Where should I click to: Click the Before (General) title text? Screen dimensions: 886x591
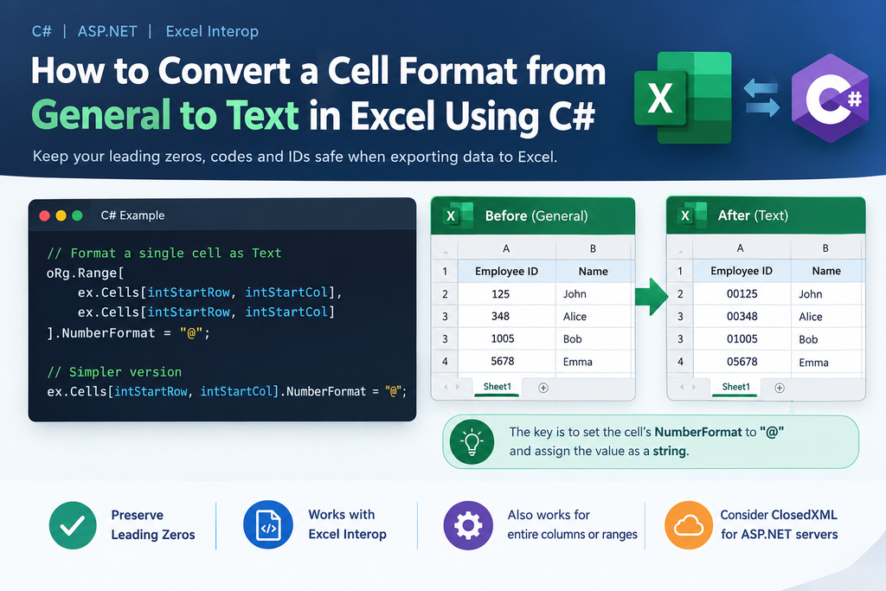click(536, 215)
